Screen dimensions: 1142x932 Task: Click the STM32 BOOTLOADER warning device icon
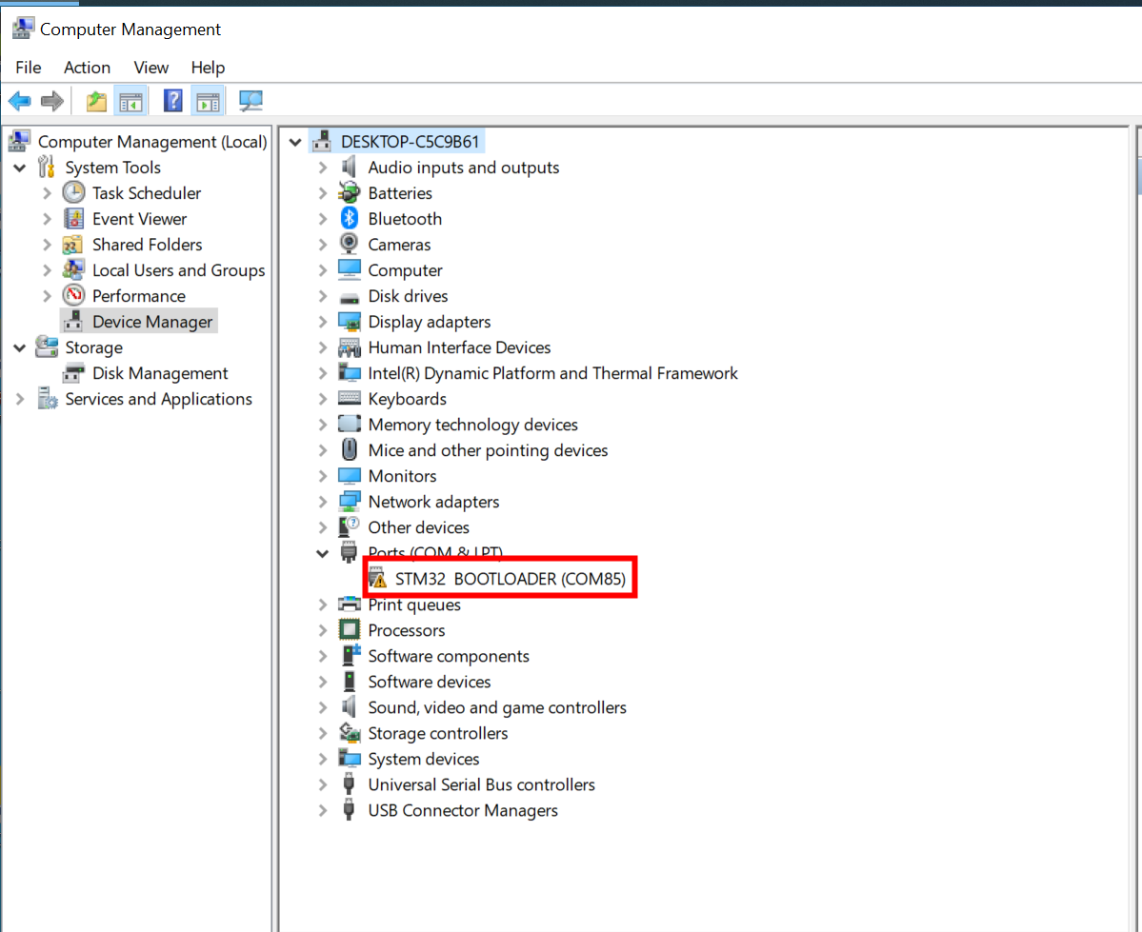coord(377,578)
